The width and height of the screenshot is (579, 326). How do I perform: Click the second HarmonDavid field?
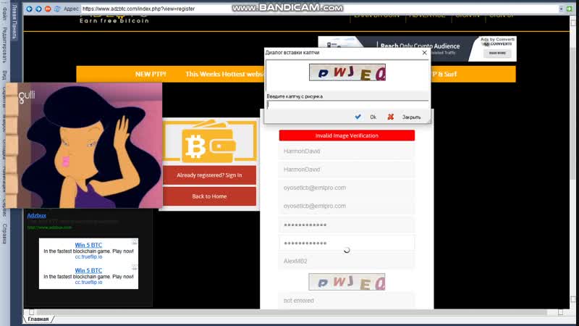coord(347,170)
